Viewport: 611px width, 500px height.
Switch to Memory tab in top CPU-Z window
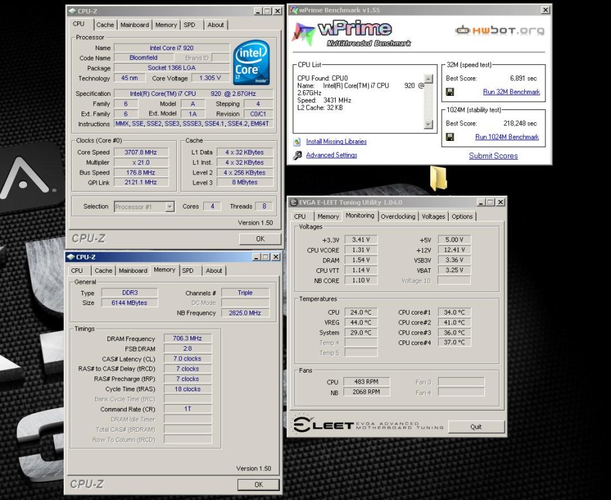click(x=166, y=24)
